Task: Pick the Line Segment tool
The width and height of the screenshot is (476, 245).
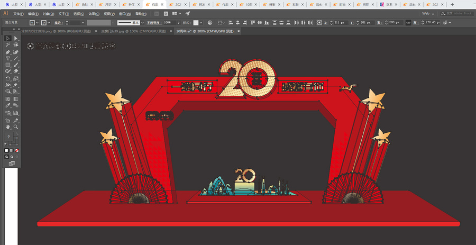Action: [16, 59]
